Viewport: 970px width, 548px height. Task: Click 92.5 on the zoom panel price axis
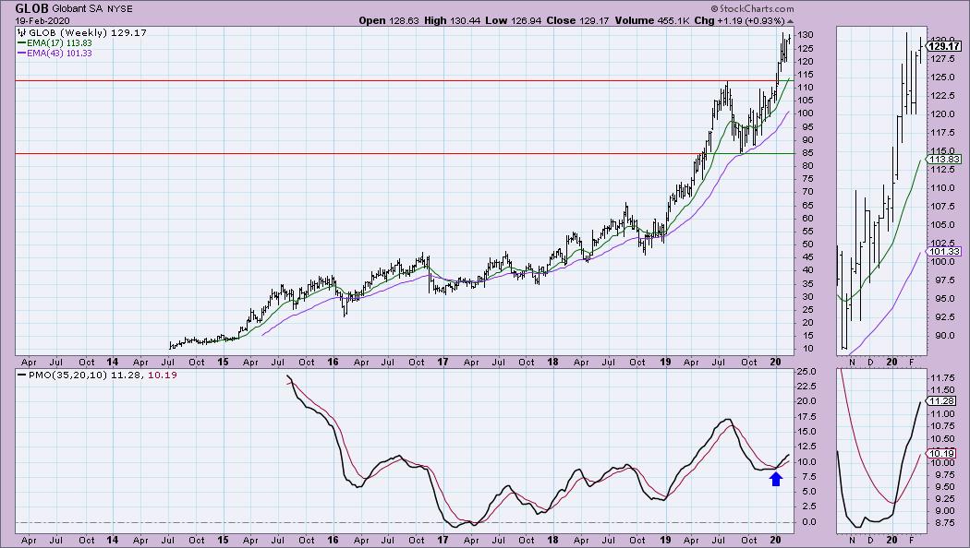point(943,317)
